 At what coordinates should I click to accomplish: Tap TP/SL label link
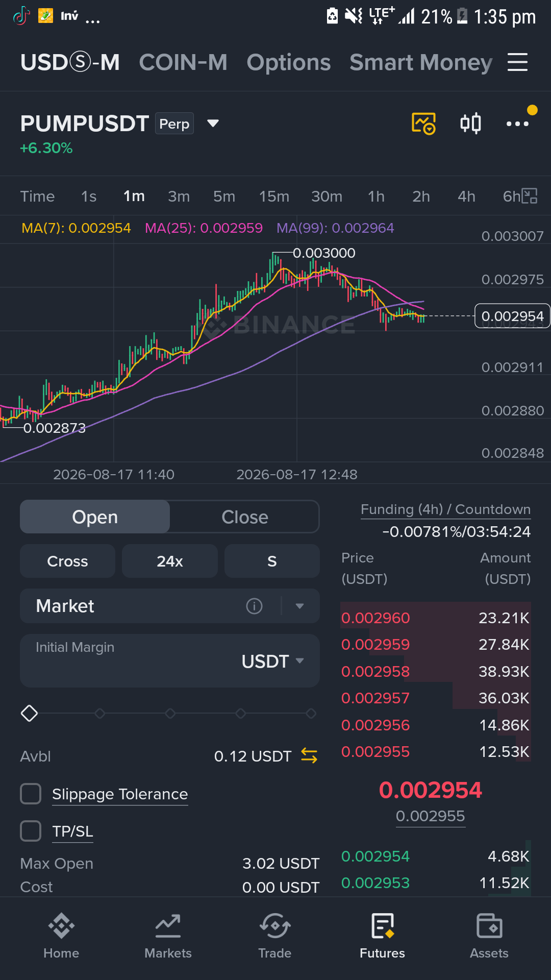click(72, 831)
